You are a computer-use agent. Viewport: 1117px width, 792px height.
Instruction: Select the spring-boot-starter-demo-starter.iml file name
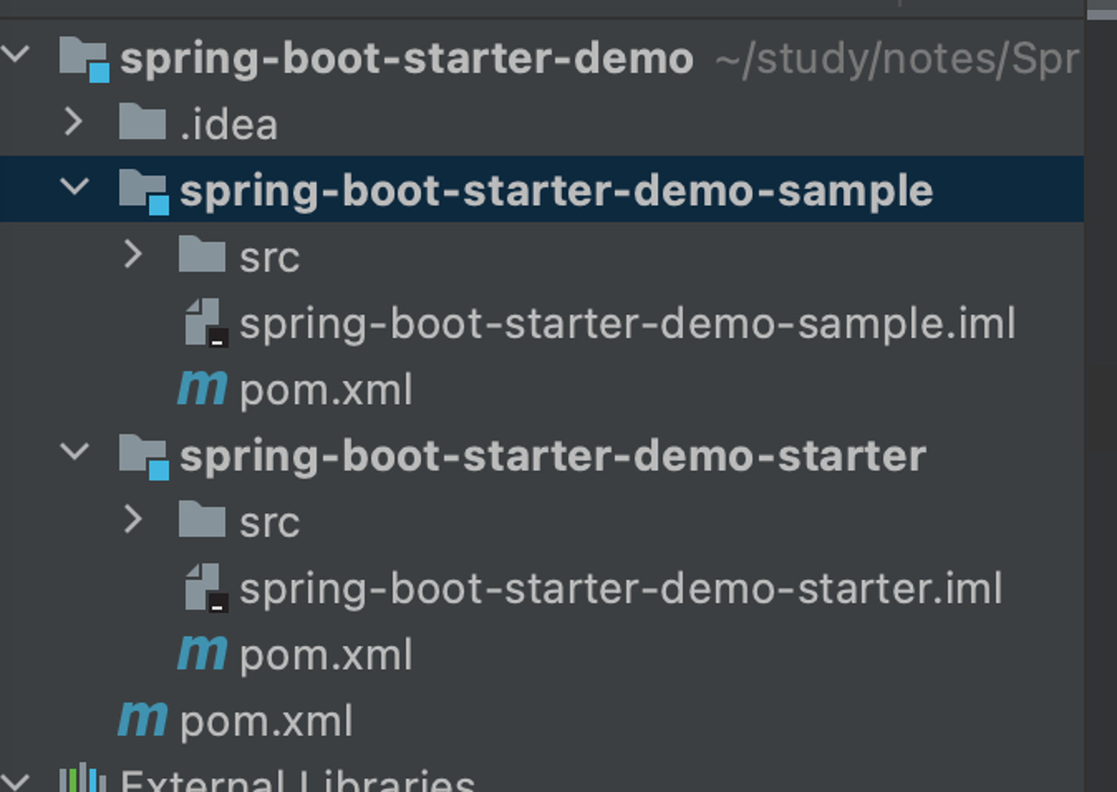621,589
